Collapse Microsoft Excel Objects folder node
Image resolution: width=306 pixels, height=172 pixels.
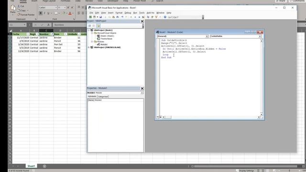[x=92, y=33]
